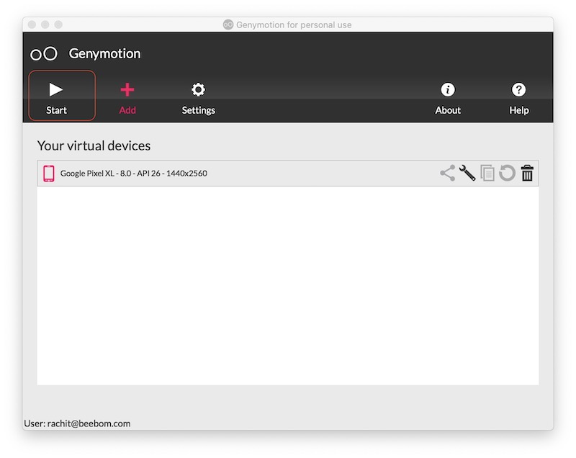Factory reset the Google Pixel XL device

click(507, 173)
